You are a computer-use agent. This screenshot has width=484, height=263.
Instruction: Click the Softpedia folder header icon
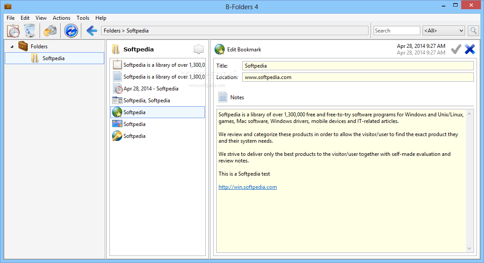pos(116,49)
